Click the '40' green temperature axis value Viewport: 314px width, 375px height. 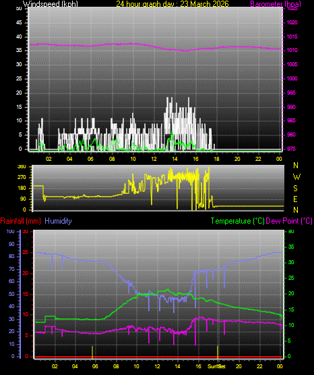pyautogui.click(x=291, y=232)
